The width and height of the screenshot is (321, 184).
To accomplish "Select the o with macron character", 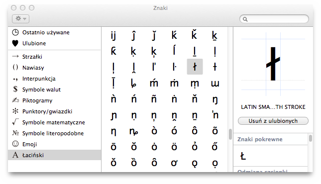I will tap(113, 147).
